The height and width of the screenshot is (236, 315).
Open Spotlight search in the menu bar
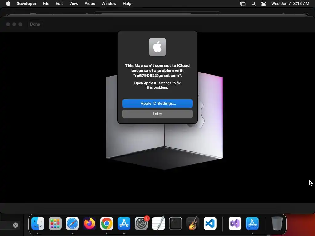click(253, 4)
